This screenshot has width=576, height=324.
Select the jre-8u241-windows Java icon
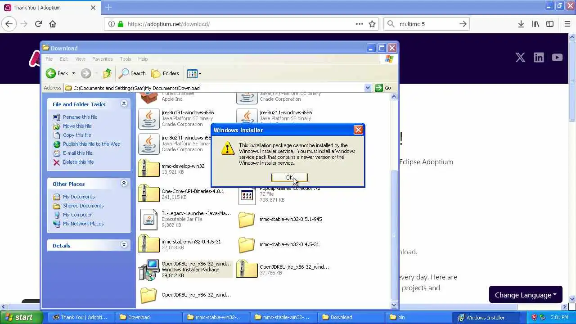[x=149, y=144]
